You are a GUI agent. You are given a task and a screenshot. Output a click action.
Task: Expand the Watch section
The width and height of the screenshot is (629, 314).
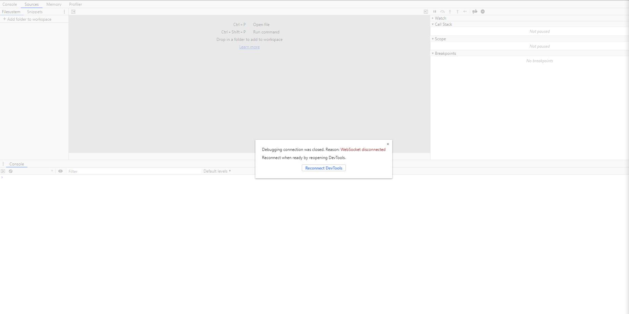point(440,18)
